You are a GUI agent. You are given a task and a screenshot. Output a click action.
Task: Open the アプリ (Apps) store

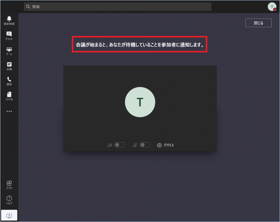tap(9, 185)
